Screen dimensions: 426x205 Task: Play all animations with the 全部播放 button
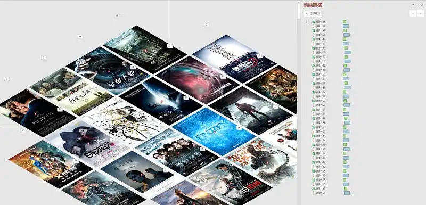pos(313,13)
